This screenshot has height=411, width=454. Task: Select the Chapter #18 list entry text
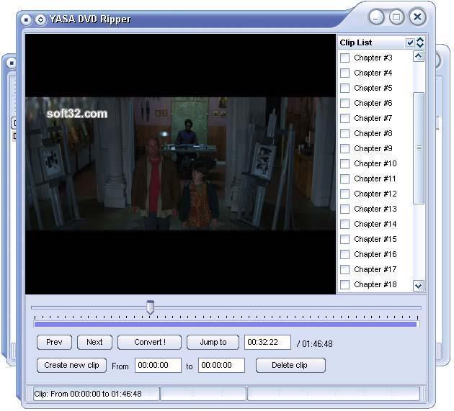point(375,284)
